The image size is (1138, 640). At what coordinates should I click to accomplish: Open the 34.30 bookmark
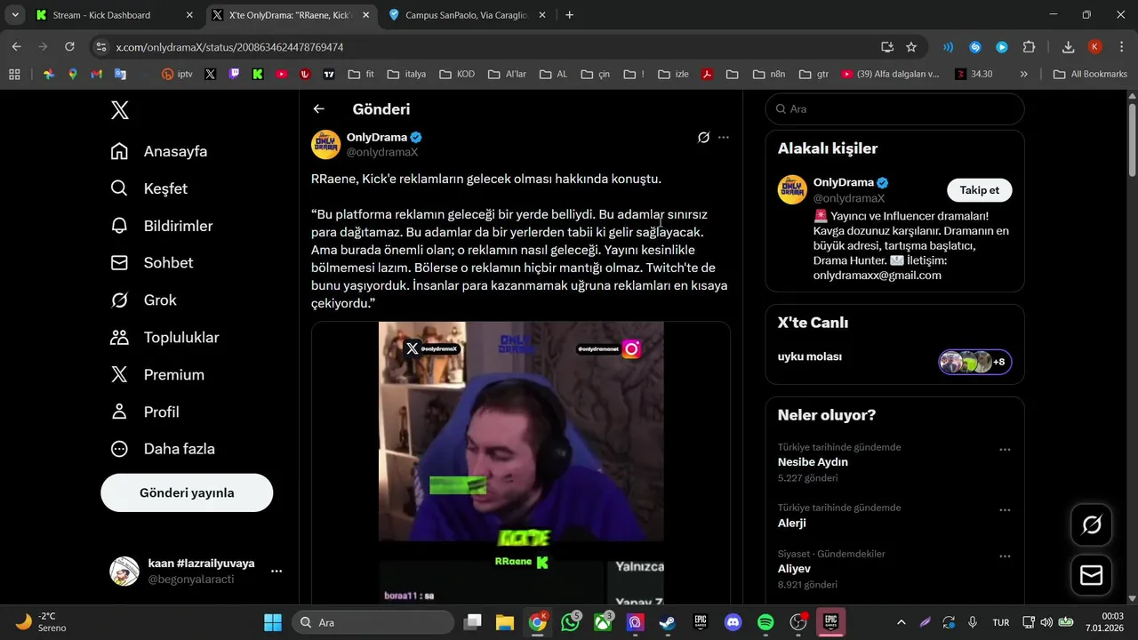point(974,75)
